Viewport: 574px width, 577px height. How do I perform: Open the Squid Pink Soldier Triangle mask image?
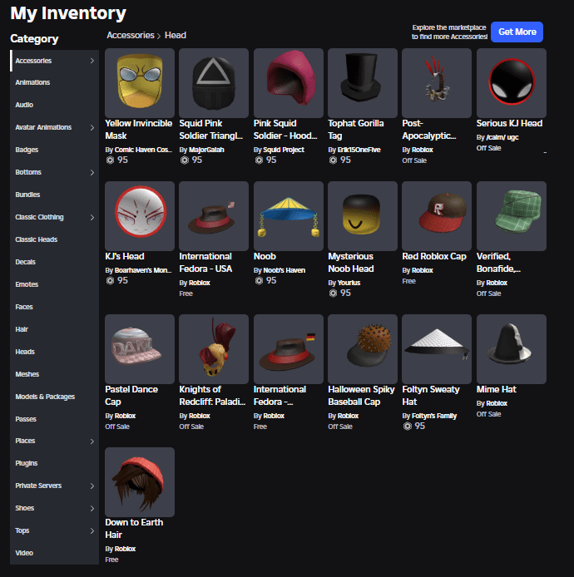(x=214, y=83)
